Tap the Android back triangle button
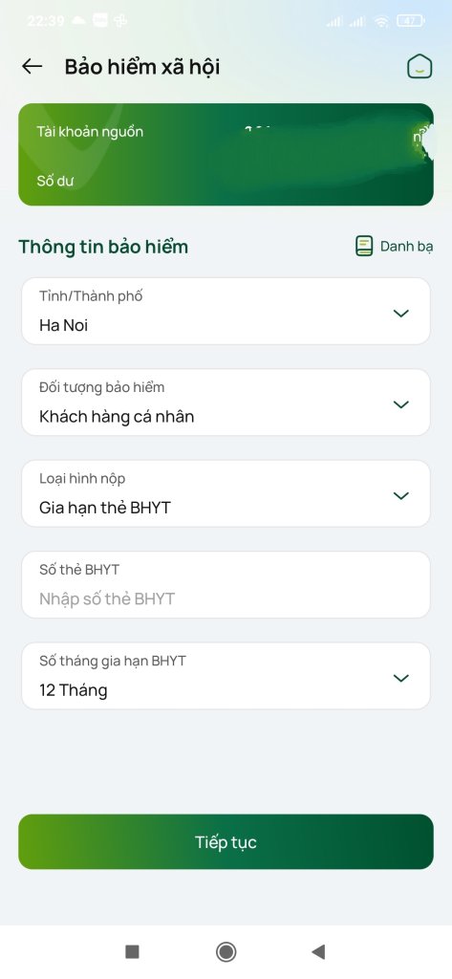 tap(318, 951)
